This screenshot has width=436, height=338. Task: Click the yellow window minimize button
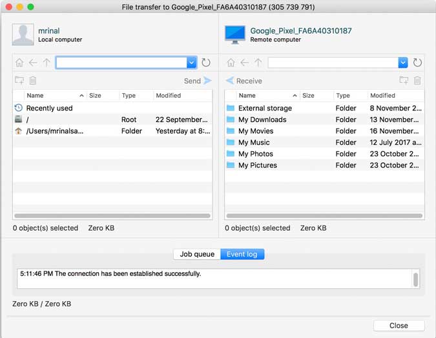19,6
